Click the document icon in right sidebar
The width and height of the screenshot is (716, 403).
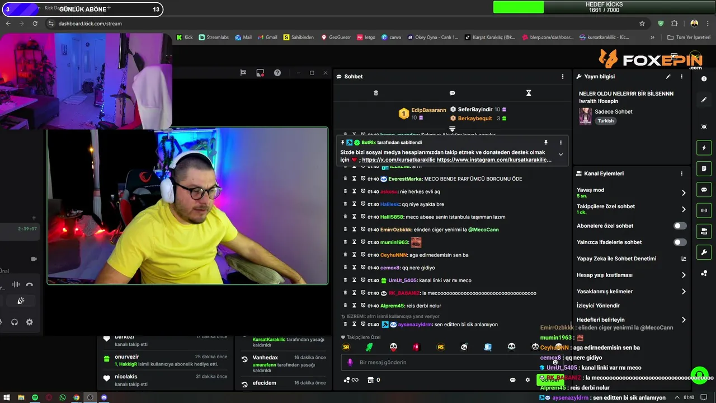coord(704,168)
